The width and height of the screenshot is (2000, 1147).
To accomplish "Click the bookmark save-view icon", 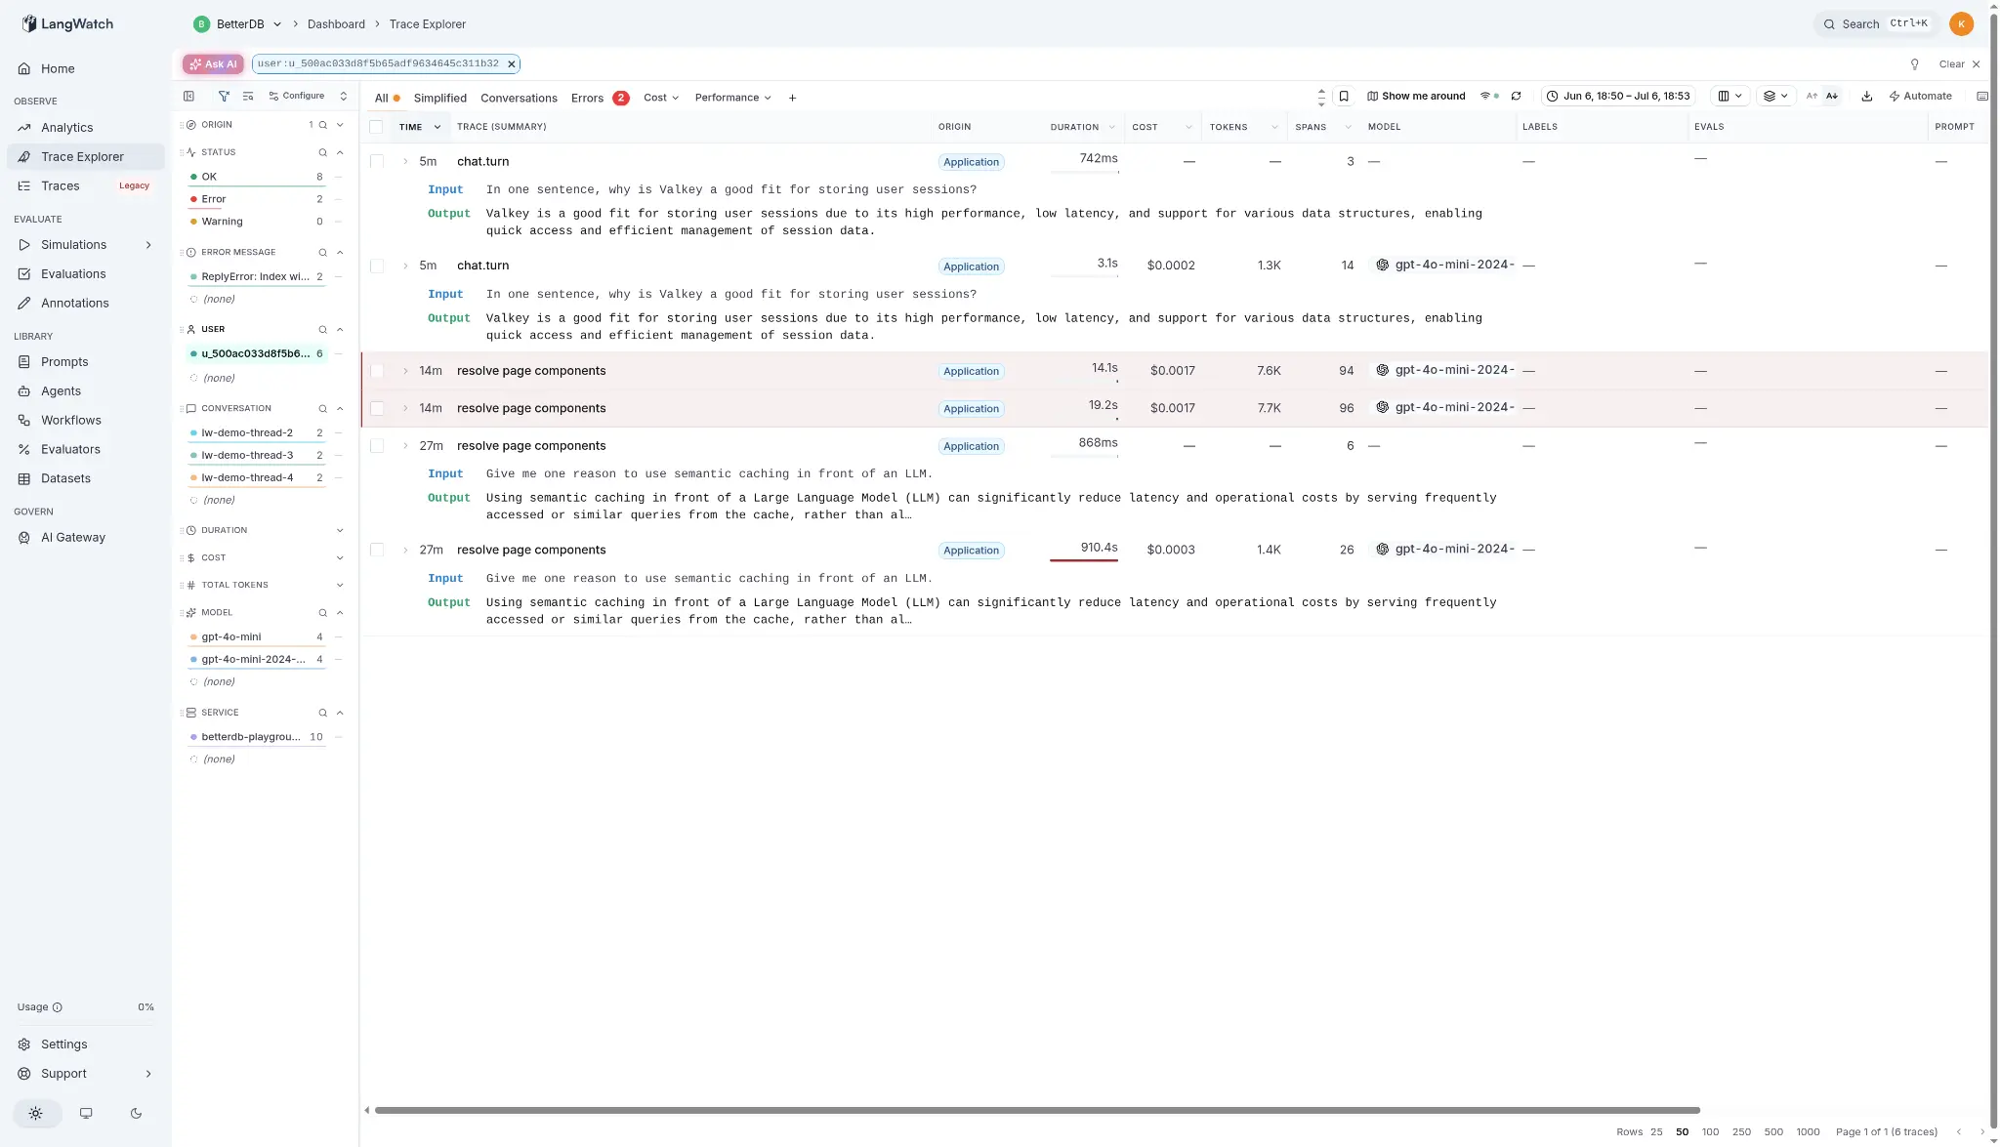I will coord(1344,96).
